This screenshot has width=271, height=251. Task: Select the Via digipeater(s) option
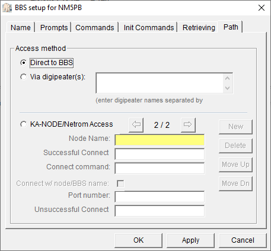click(23, 77)
